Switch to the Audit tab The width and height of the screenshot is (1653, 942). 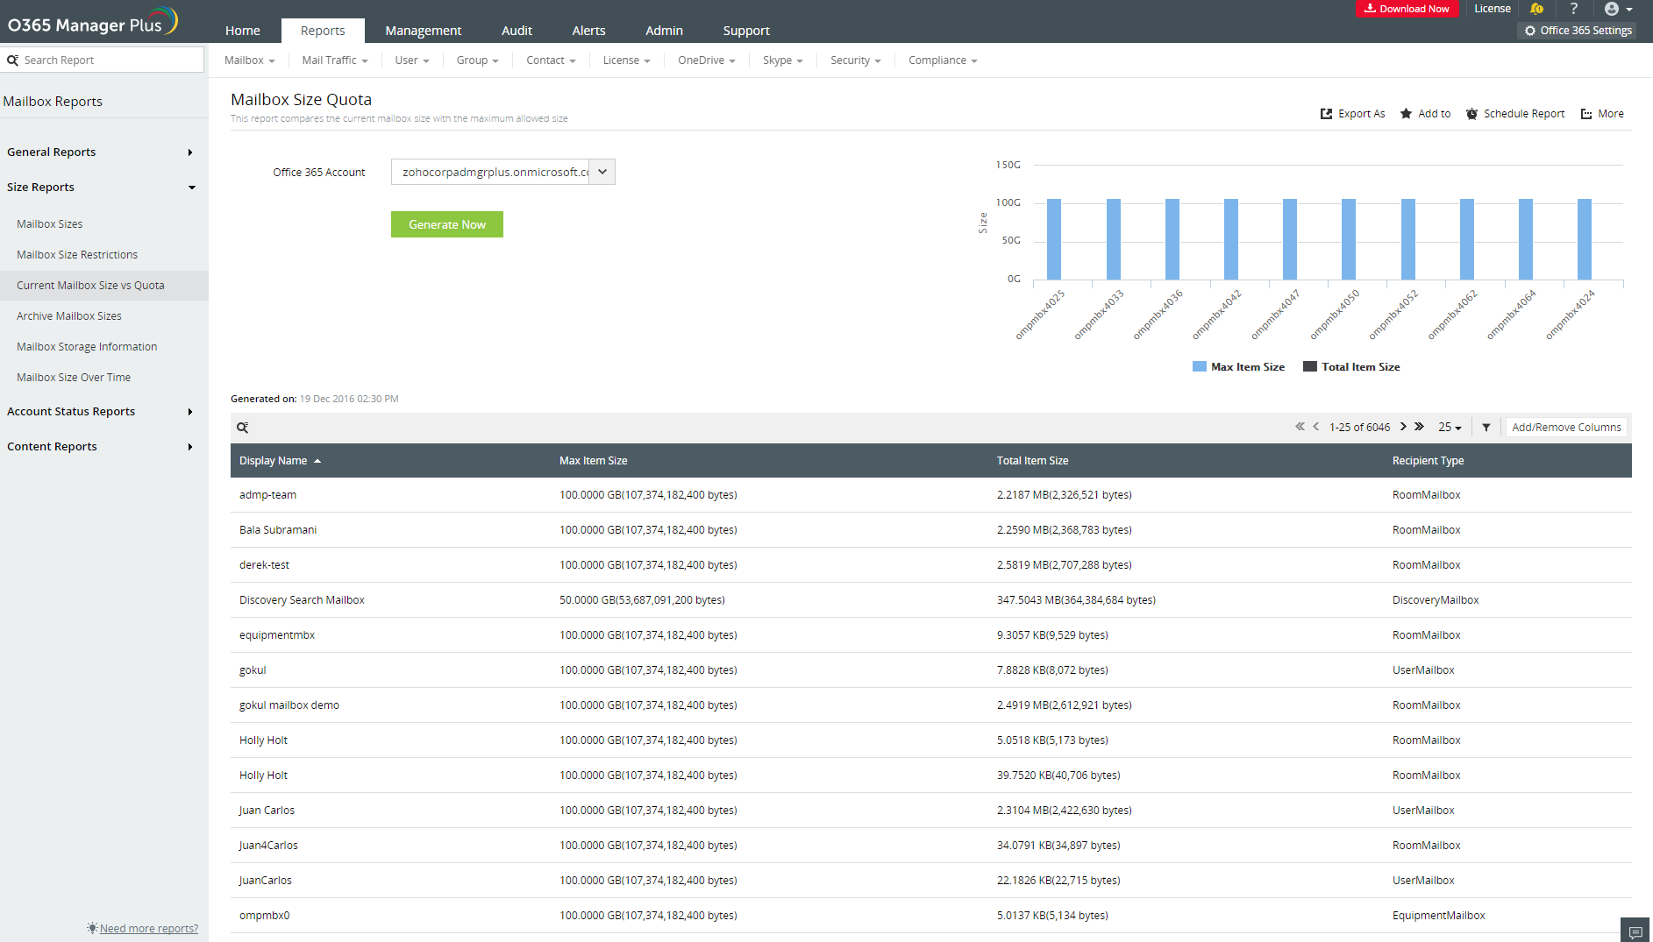tap(517, 30)
